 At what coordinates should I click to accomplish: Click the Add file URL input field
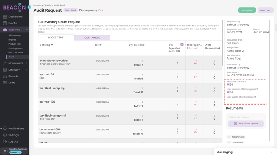coord(246,117)
